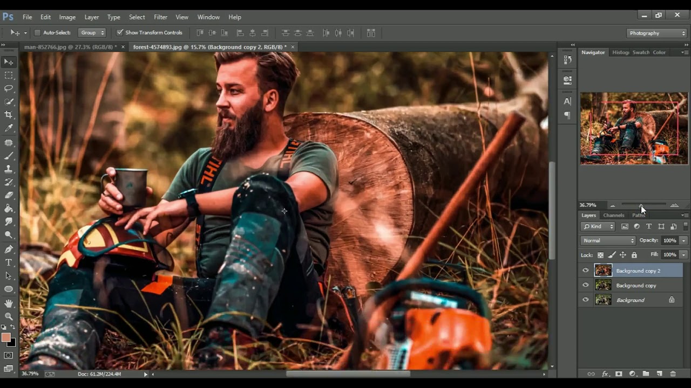Click the lock all layer icon
The width and height of the screenshot is (691, 388).
click(634, 255)
